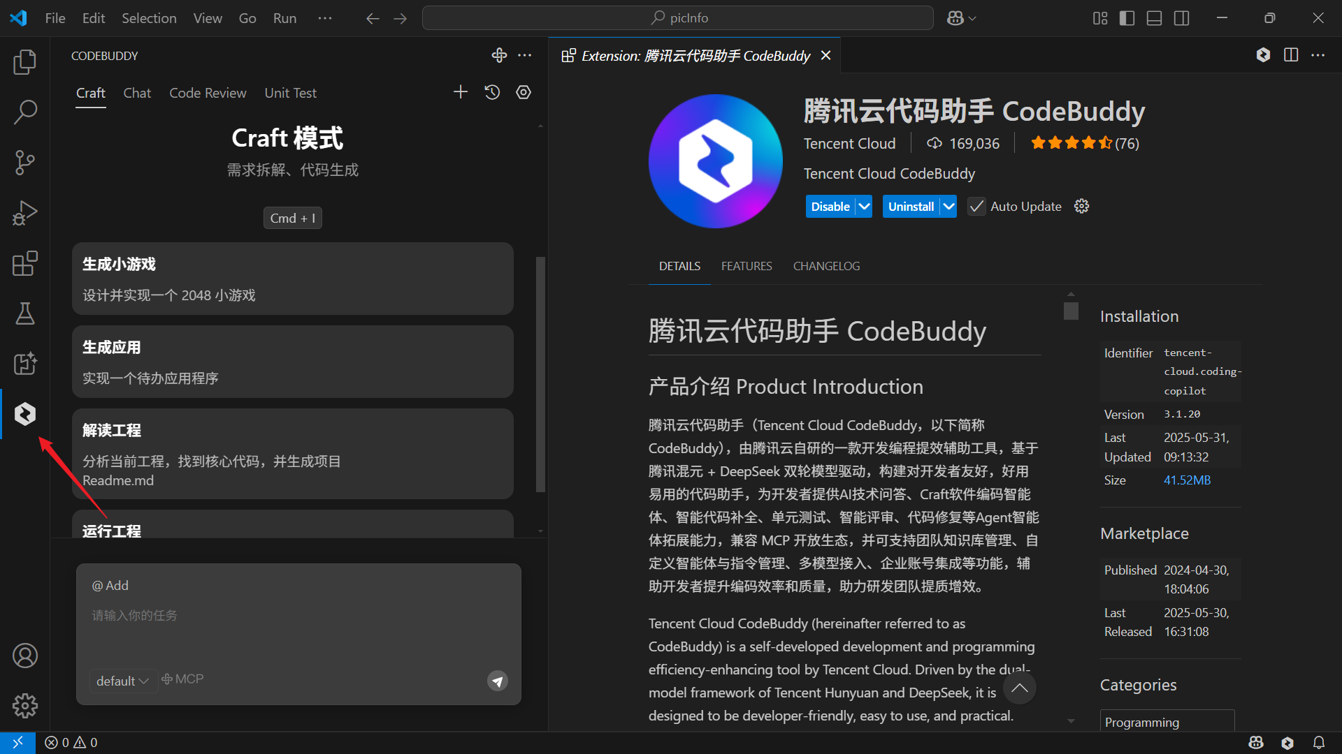Screen dimensions: 1342x754
Task: Click the extension details scrollbar thumb
Action: click(x=1071, y=311)
